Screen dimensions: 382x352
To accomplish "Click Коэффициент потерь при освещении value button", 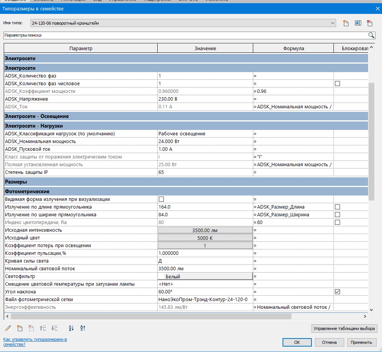I will (205, 246).
